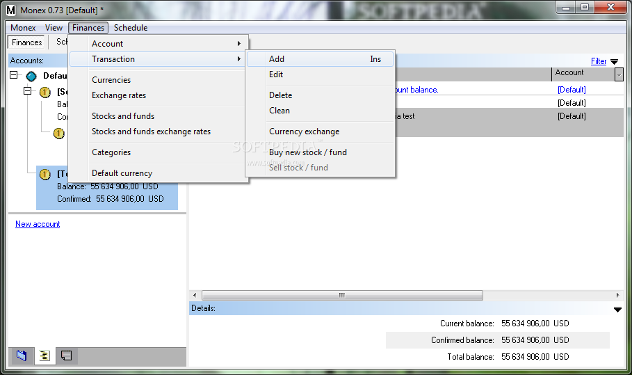
Task: Click horizontal scrollbar right arrow
Action: (x=618, y=295)
